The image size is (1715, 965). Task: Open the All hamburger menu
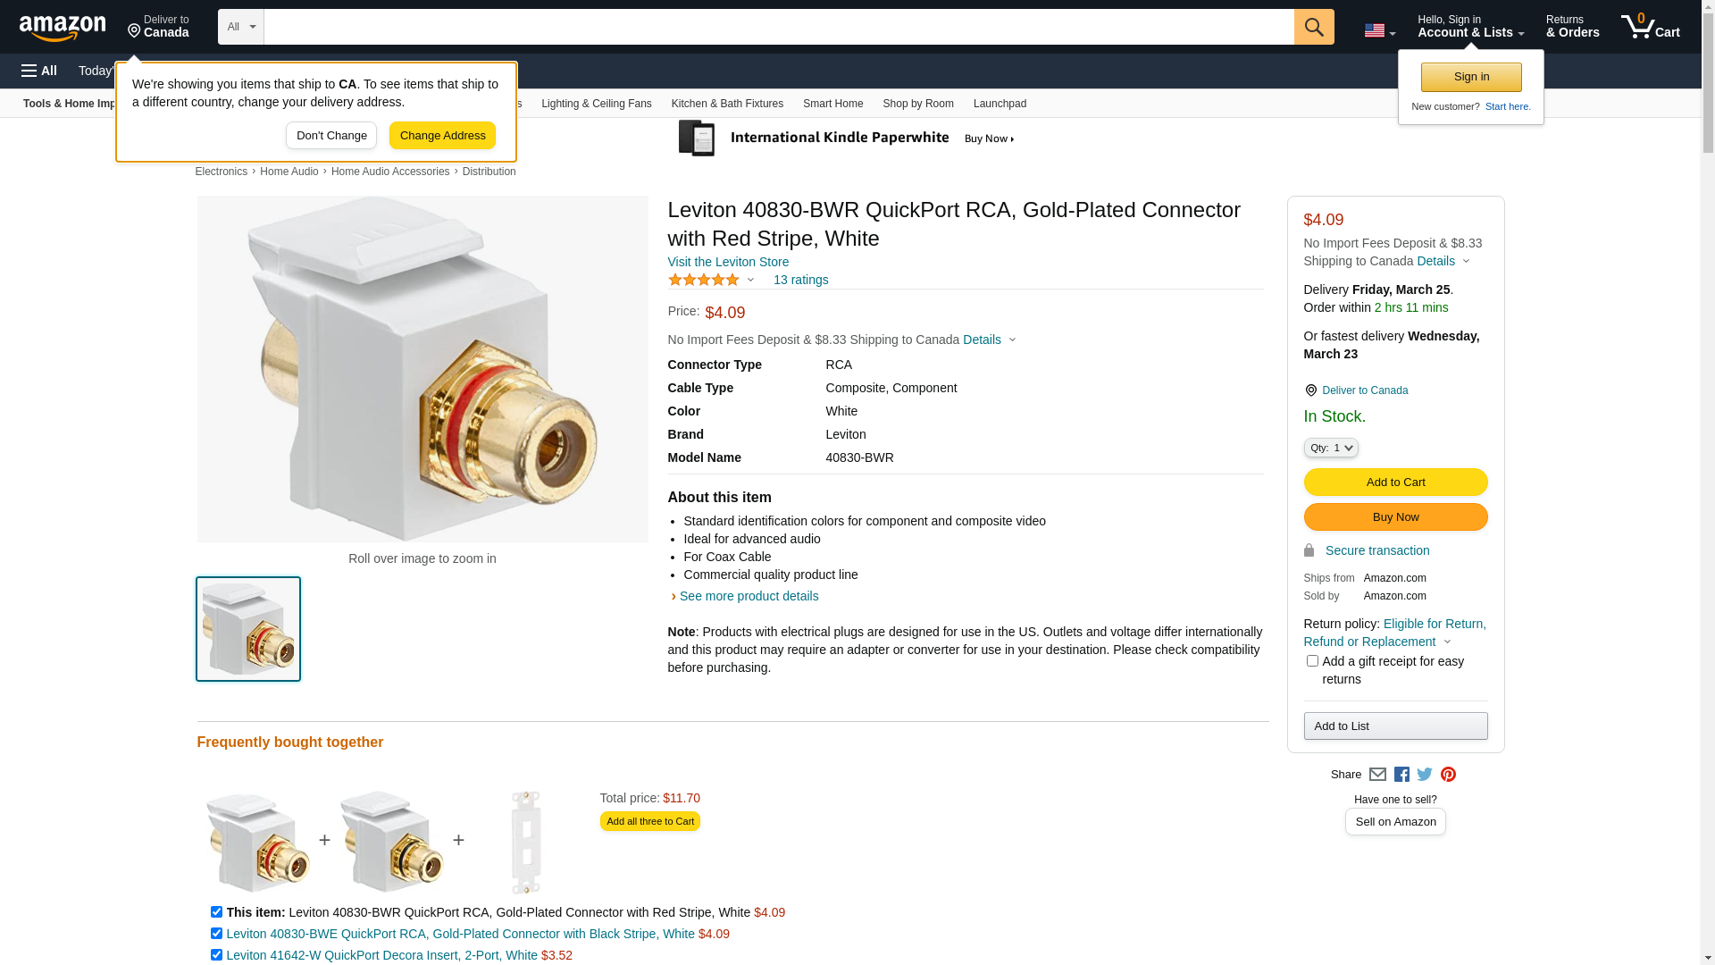39,71
